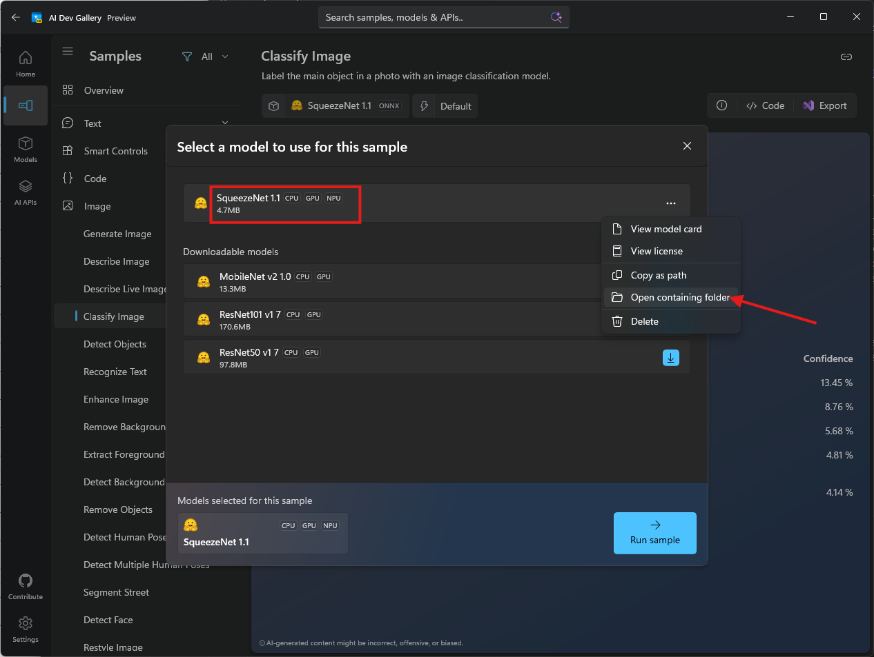Image resolution: width=874 pixels, height=657 pixels.
Task: Open the Describe Live Image sample
Action: pos(124,289)
